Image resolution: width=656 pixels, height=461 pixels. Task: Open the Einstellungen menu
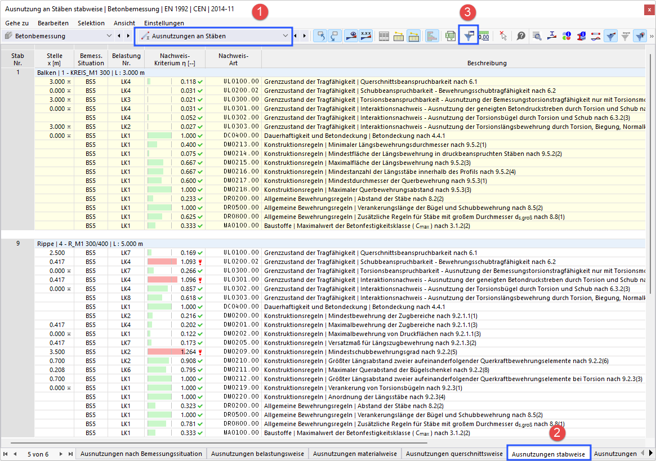click(x=164, y=23)
